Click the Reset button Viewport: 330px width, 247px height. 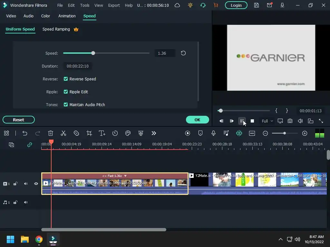point(18,120)
